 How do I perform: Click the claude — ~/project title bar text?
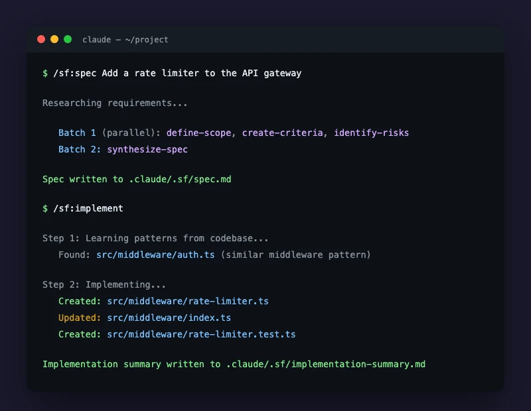tap(125, 40)
